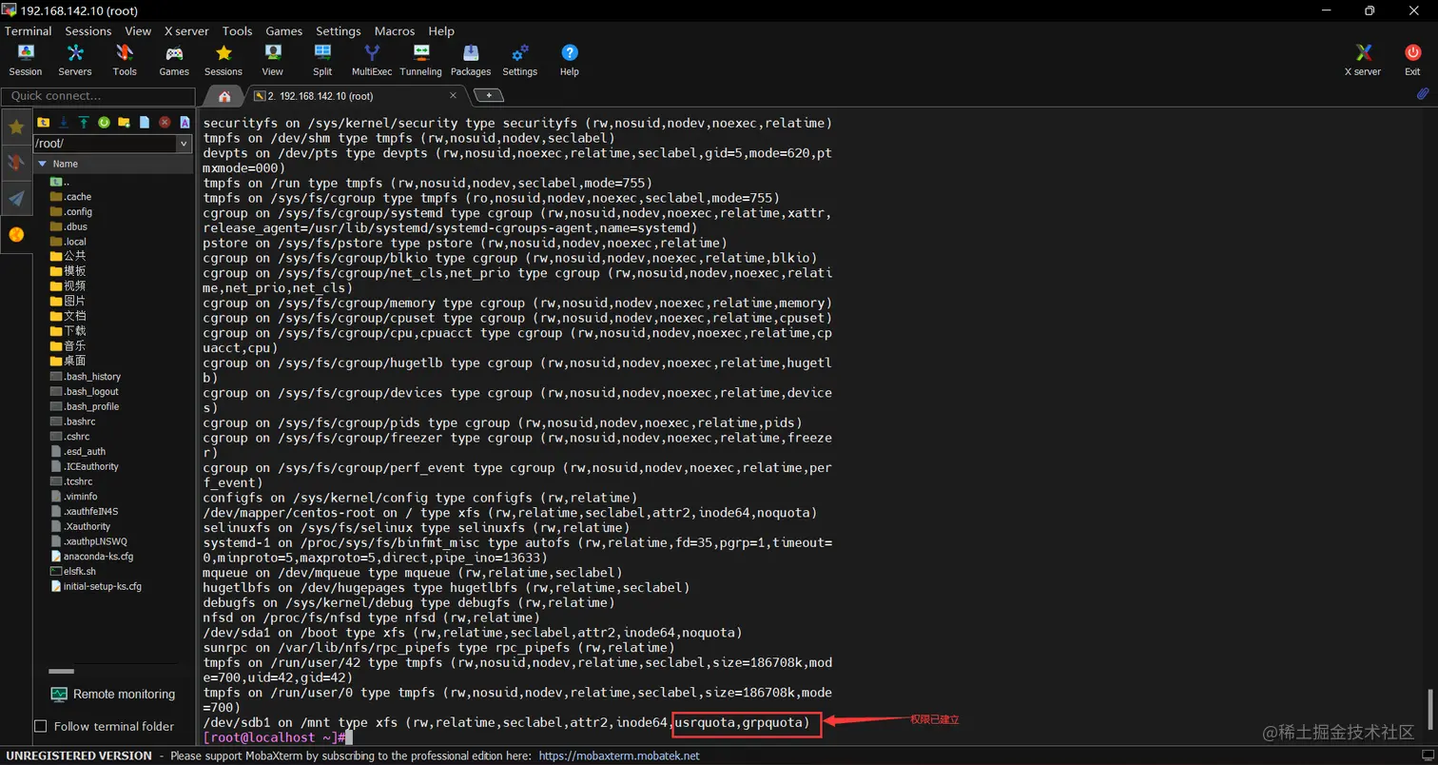This screenshot has width=1438, height=765.
Task: Open a new tab with plus button
Action: 489,95
